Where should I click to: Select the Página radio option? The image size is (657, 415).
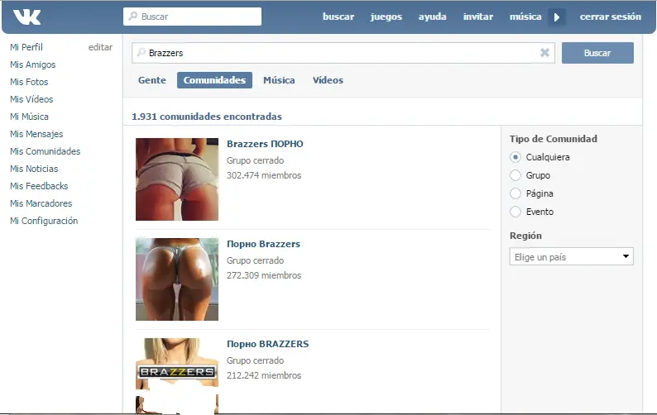[516, 193]
